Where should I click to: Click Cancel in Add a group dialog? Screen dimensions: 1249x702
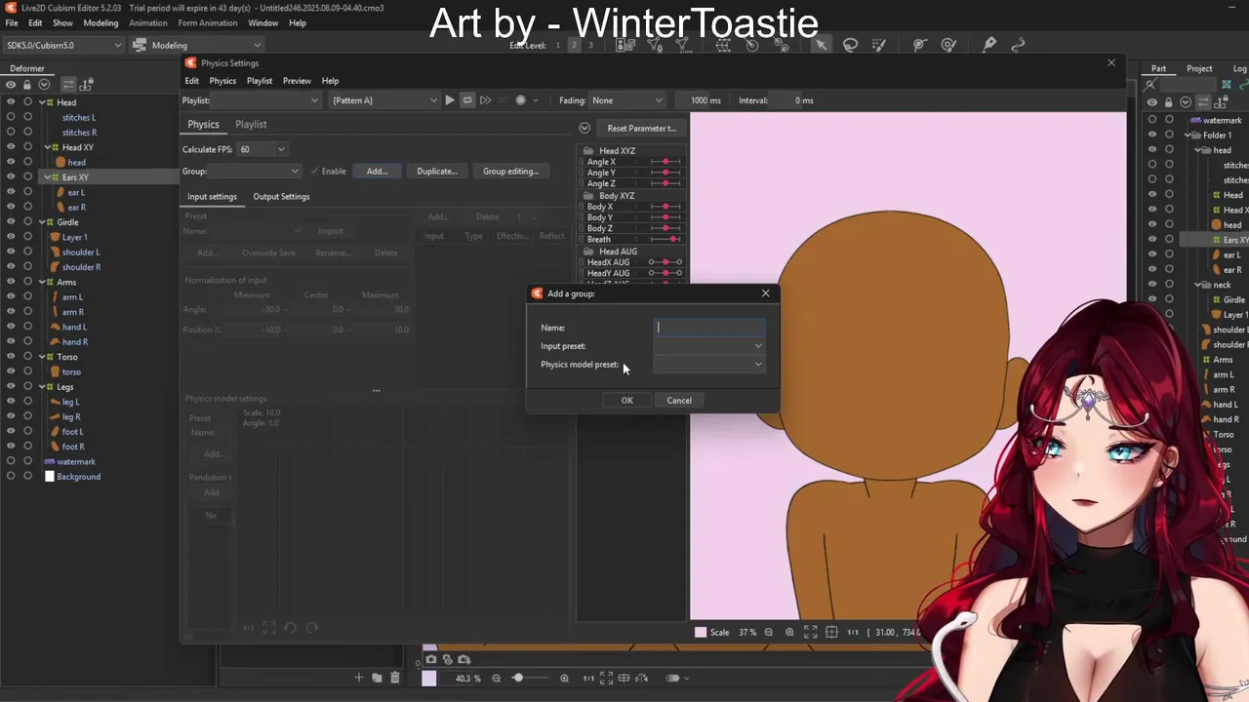[679, 401]
